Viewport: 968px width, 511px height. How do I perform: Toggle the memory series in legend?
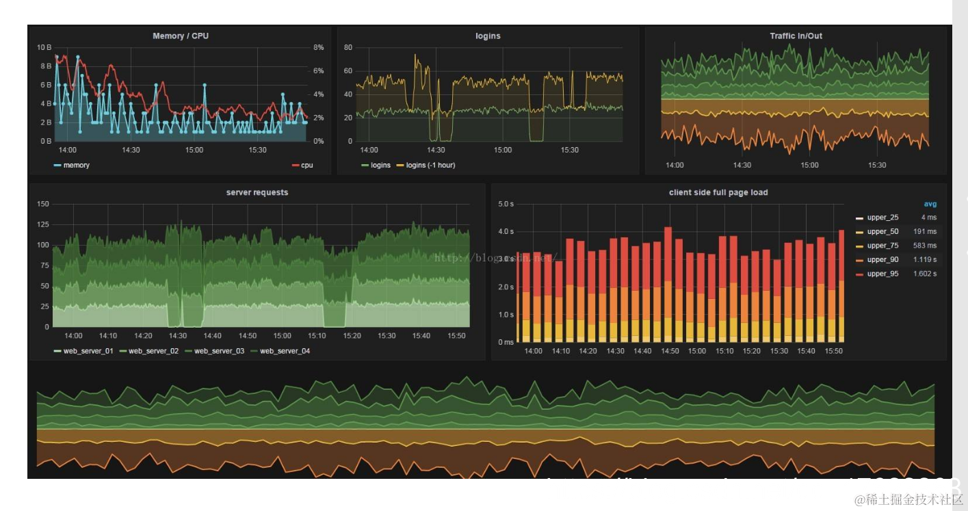point(72,165)
